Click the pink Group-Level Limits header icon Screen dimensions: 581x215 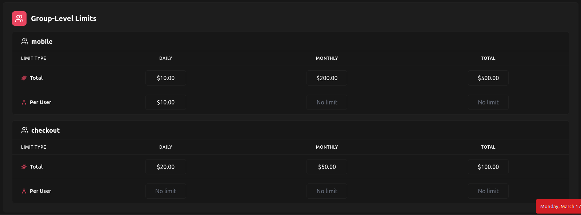click(19, 18)
